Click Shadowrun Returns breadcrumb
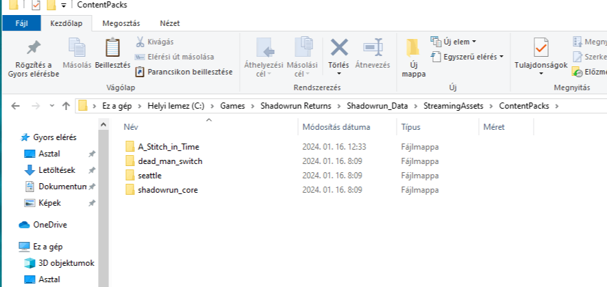 (x=296, y=106)
